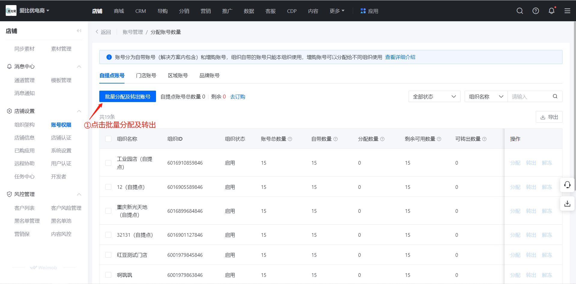This screenshot has height=284, width=576.
Task: Open the 查看详细介绍 link
Action: (400, 57)
